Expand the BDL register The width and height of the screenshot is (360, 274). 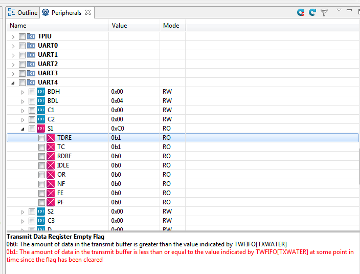point(22,101)
